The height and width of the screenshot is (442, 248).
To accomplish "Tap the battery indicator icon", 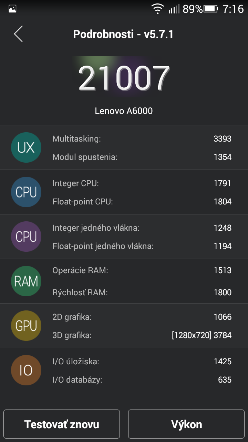I will point(211,9).
